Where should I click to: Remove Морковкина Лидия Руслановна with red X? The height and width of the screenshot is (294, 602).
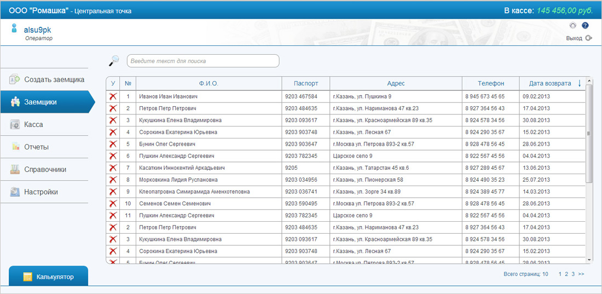coord(113,180)
